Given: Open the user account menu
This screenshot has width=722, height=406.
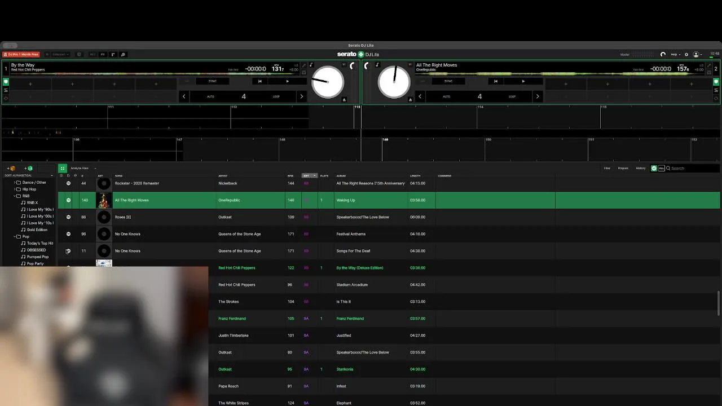Looking at the screenshot, I should click(697, 55).
